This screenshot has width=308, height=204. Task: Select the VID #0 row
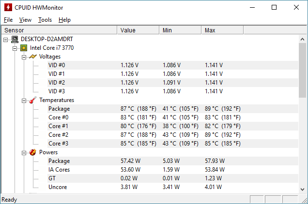point(173,65)
